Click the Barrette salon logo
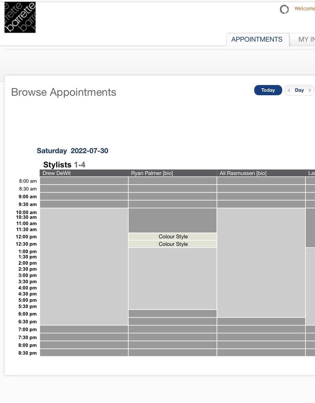The image size is (315, 403). tap(20, 17)
